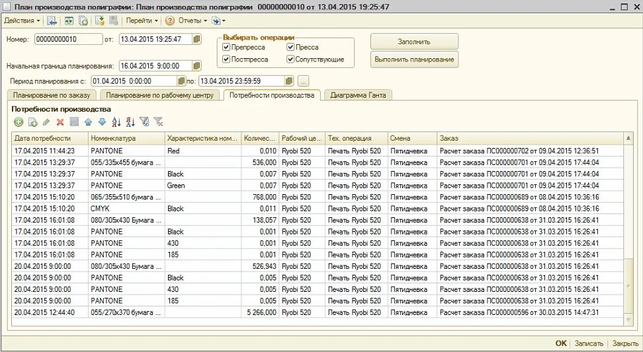643x352 pixels.
Task: Open the Отчеты dropdown menu
Action: tap(193, 20)
